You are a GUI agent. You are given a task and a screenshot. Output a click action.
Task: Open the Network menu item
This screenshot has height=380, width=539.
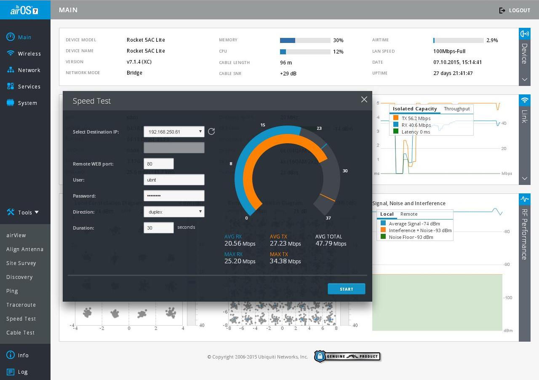pos(29,70)
